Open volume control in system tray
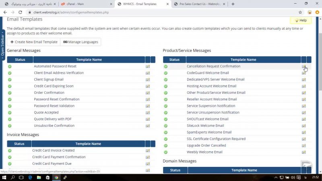322x181 pixels. coord(293,177)
